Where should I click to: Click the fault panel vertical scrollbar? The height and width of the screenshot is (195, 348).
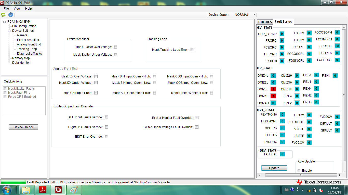[x=344, y=95]
